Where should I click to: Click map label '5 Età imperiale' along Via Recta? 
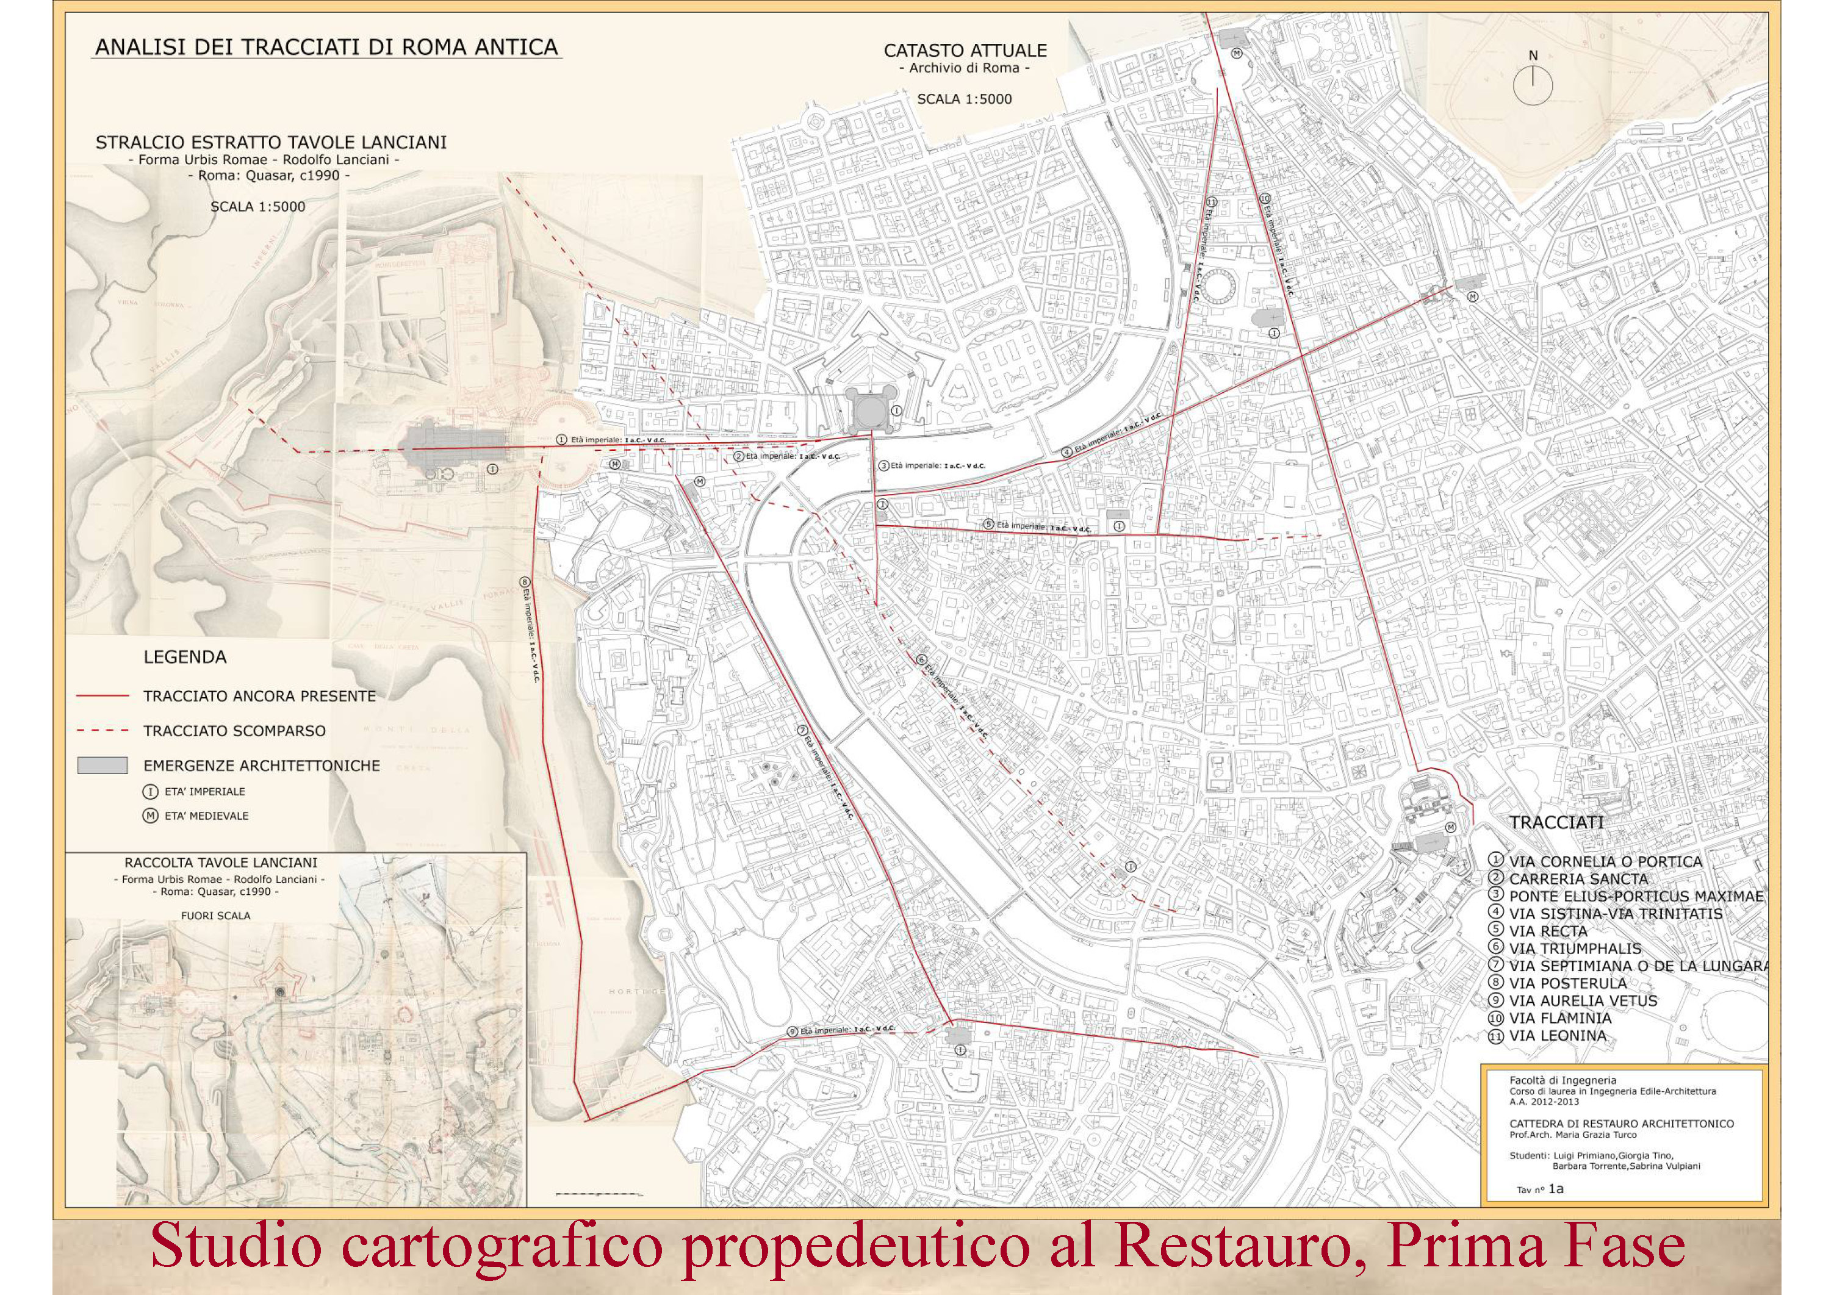[1037, 526]
